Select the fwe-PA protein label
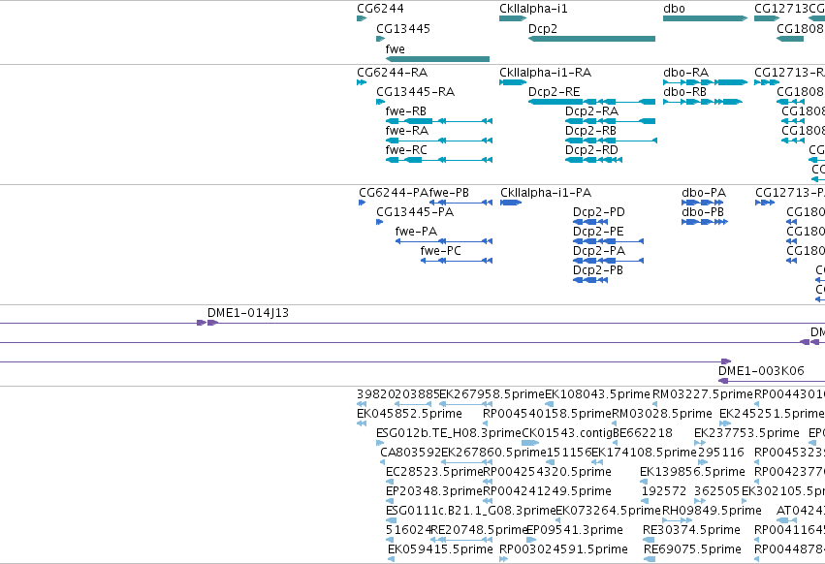 (x=416, y=232)
